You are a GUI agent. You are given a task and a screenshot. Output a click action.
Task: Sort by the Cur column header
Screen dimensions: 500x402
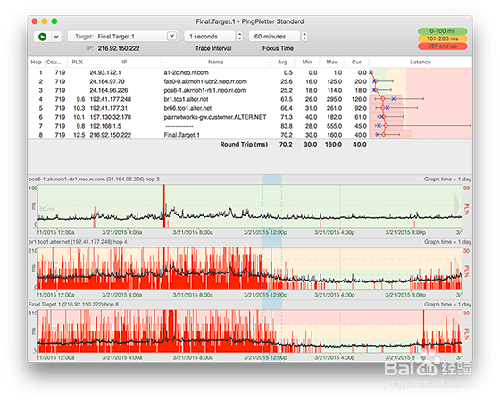356,62
